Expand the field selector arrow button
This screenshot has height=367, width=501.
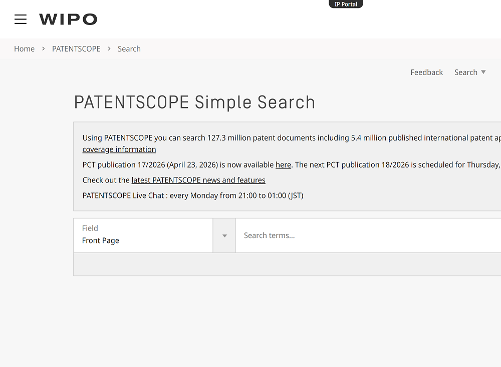pyautogui.click(x=224, y=235)
